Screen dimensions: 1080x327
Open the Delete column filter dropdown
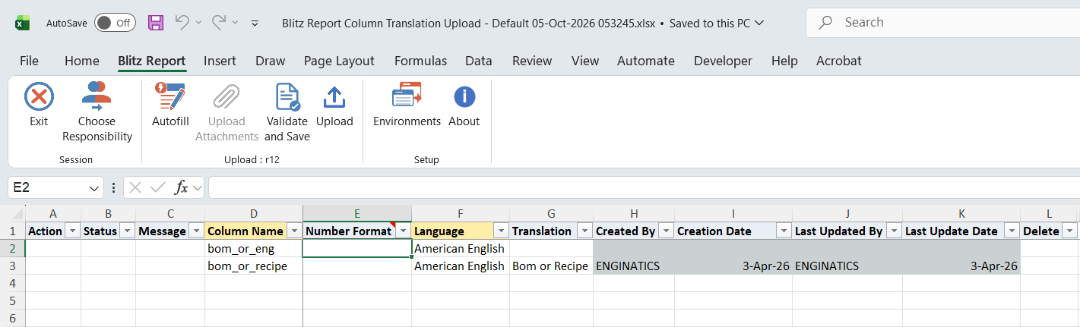1070,231
